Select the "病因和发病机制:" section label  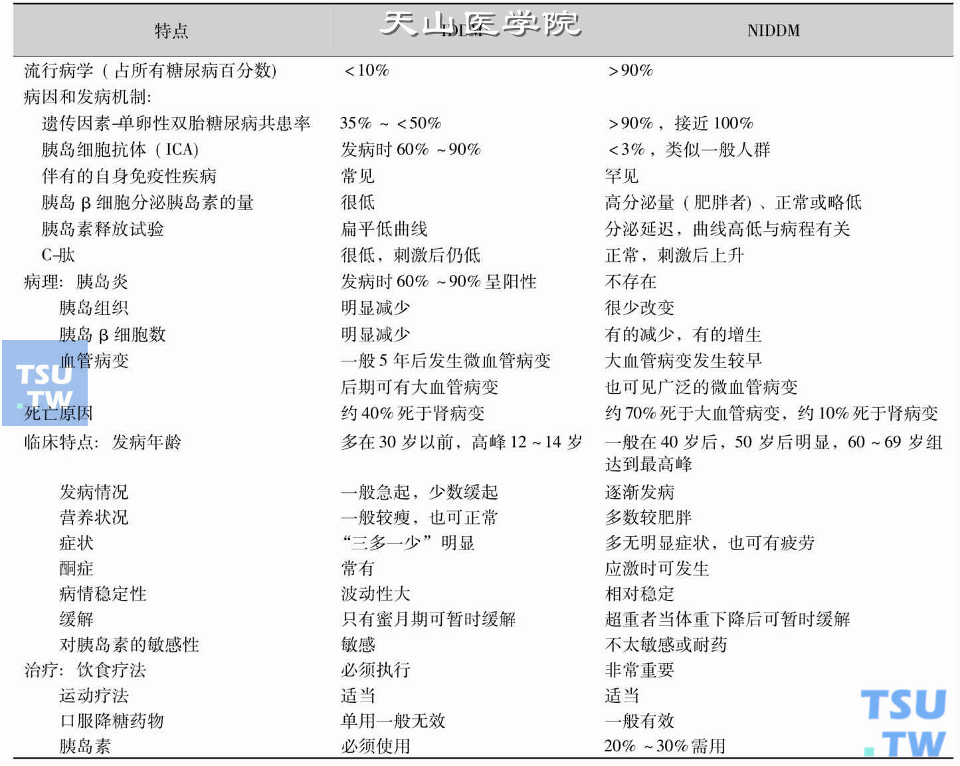pos(88,97)
